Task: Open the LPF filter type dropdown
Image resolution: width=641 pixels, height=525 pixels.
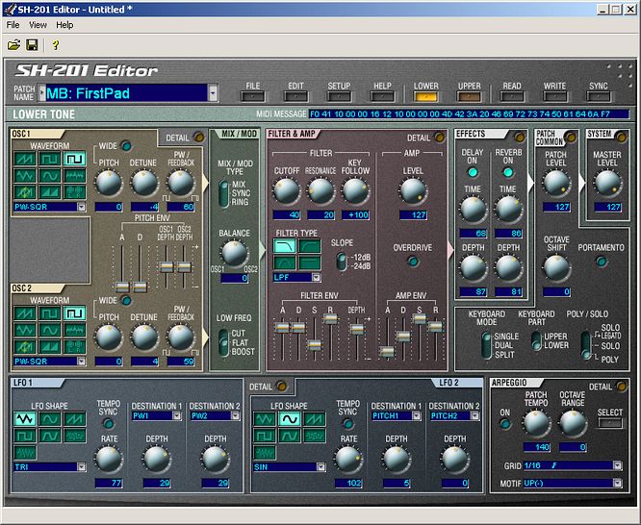Action: pos(316,278)
